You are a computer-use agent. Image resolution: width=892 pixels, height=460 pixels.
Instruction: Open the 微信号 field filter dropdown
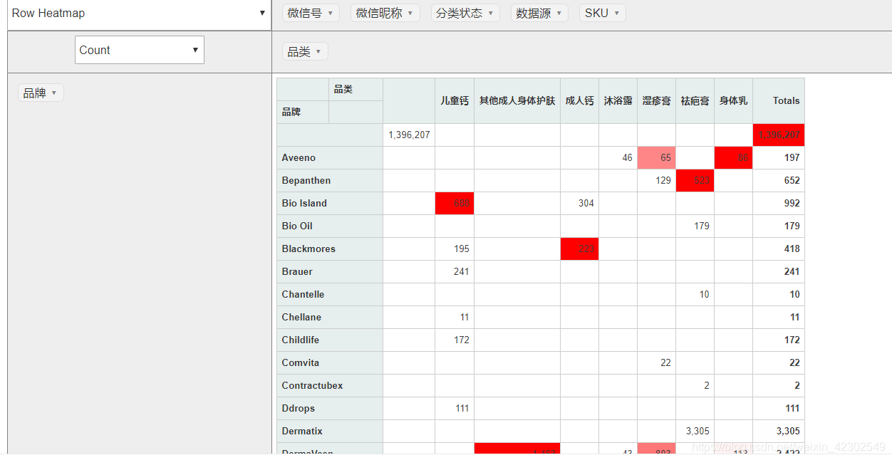click(x=311, y=12)
